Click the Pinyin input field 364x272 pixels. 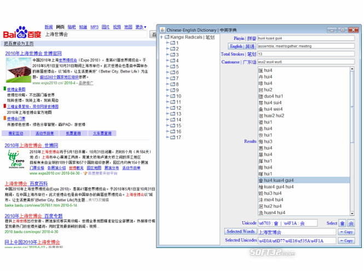306,38
